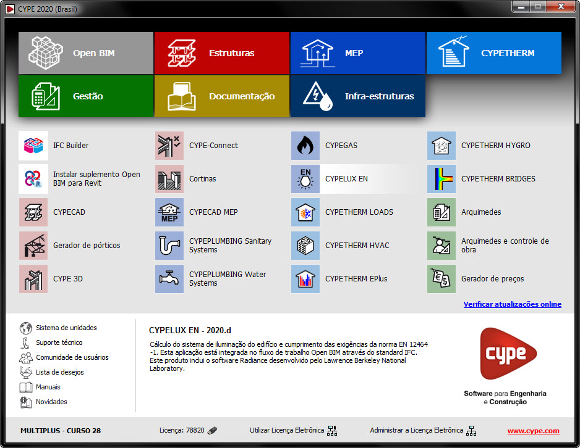
Task: Click the CYPE-Connect program label
Action: [214, 146]
